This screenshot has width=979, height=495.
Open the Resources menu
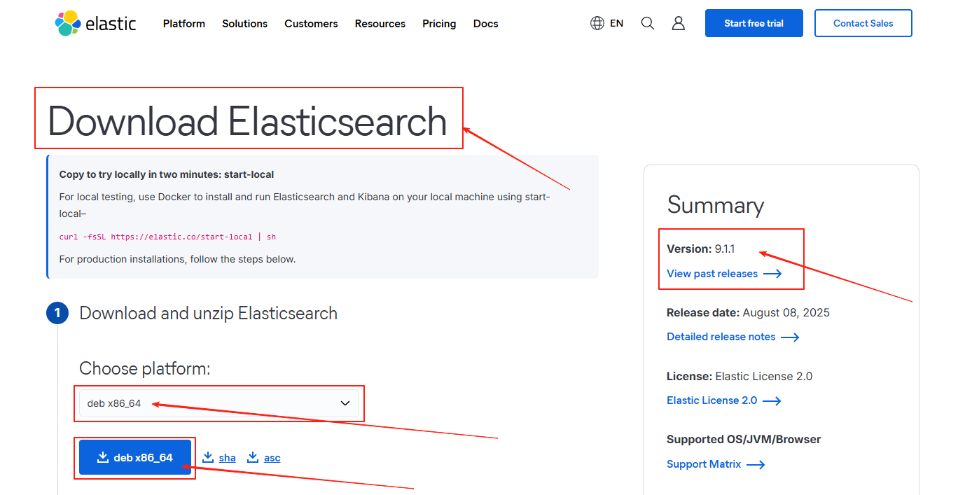(x=380, y=24)
